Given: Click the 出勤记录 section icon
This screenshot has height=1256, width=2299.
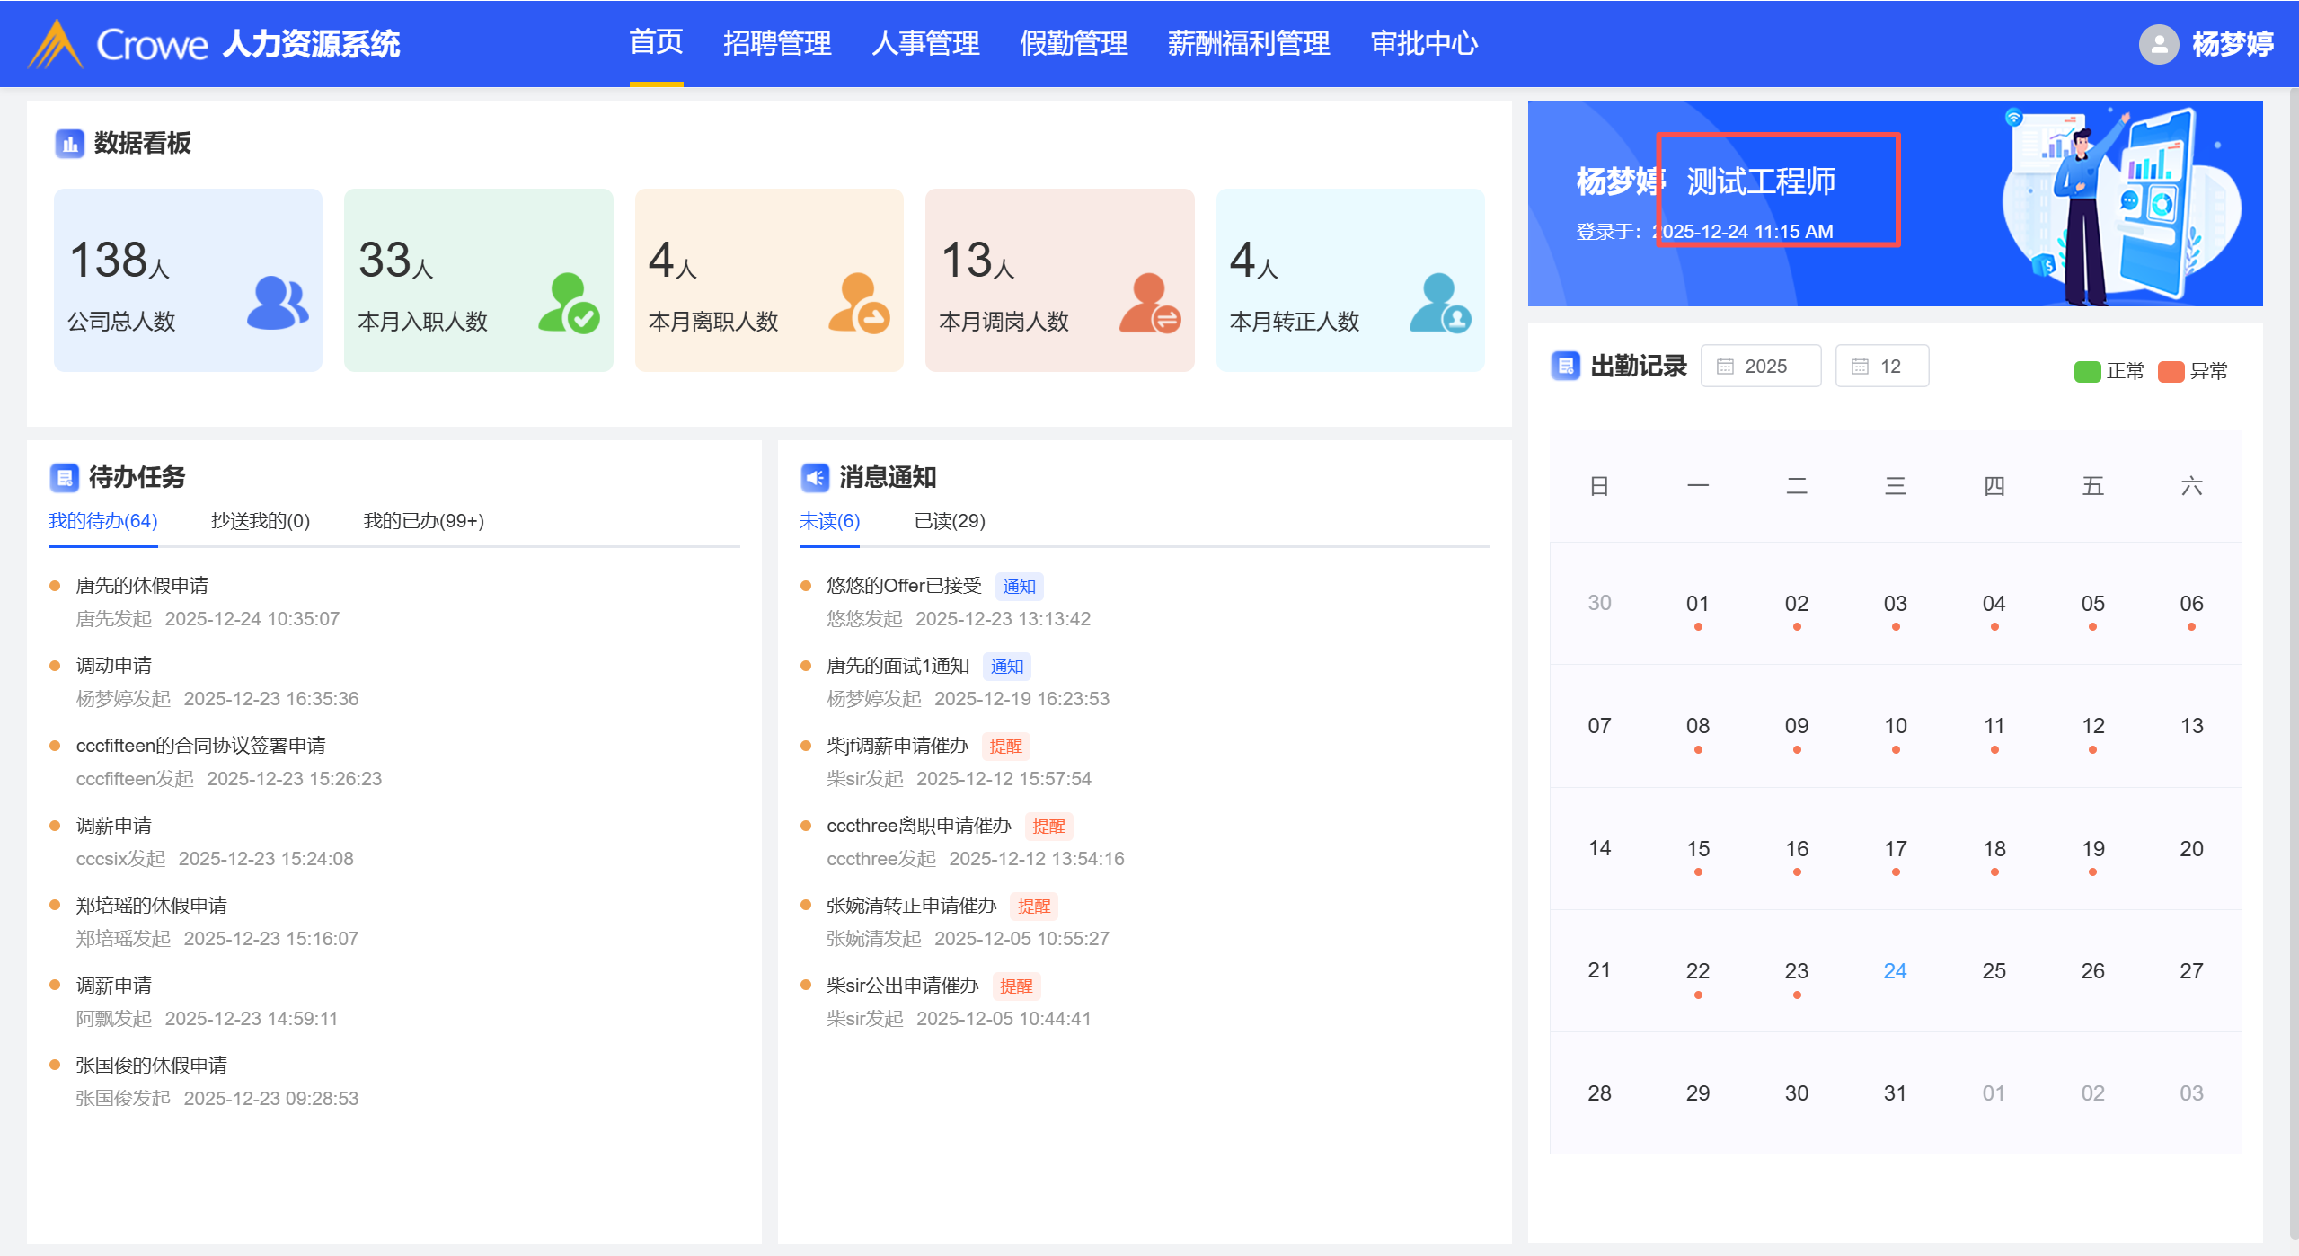Looking at the screenshot, I should click(x=1565, y=366).
